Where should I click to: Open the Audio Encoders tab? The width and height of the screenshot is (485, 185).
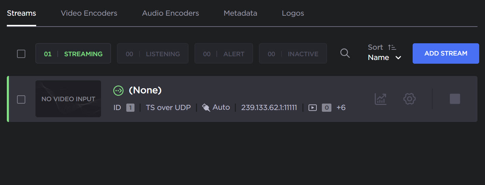click(170, 13)
